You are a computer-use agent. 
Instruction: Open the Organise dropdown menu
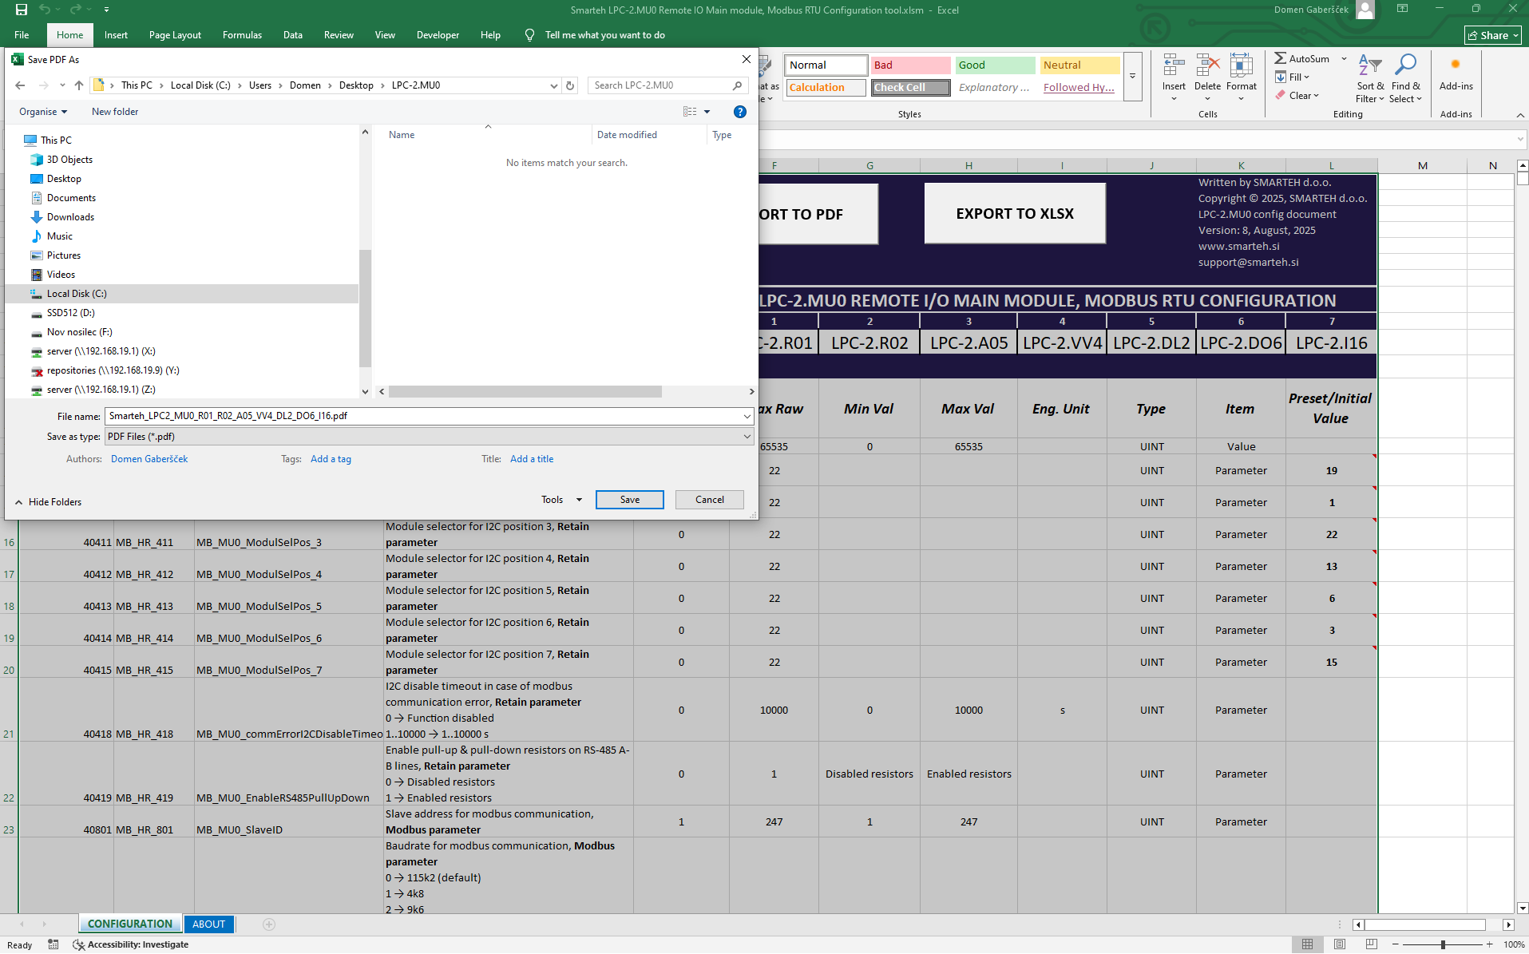click(43, 112)
